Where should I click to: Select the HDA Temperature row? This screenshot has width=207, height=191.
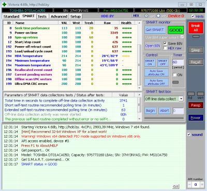70,56
